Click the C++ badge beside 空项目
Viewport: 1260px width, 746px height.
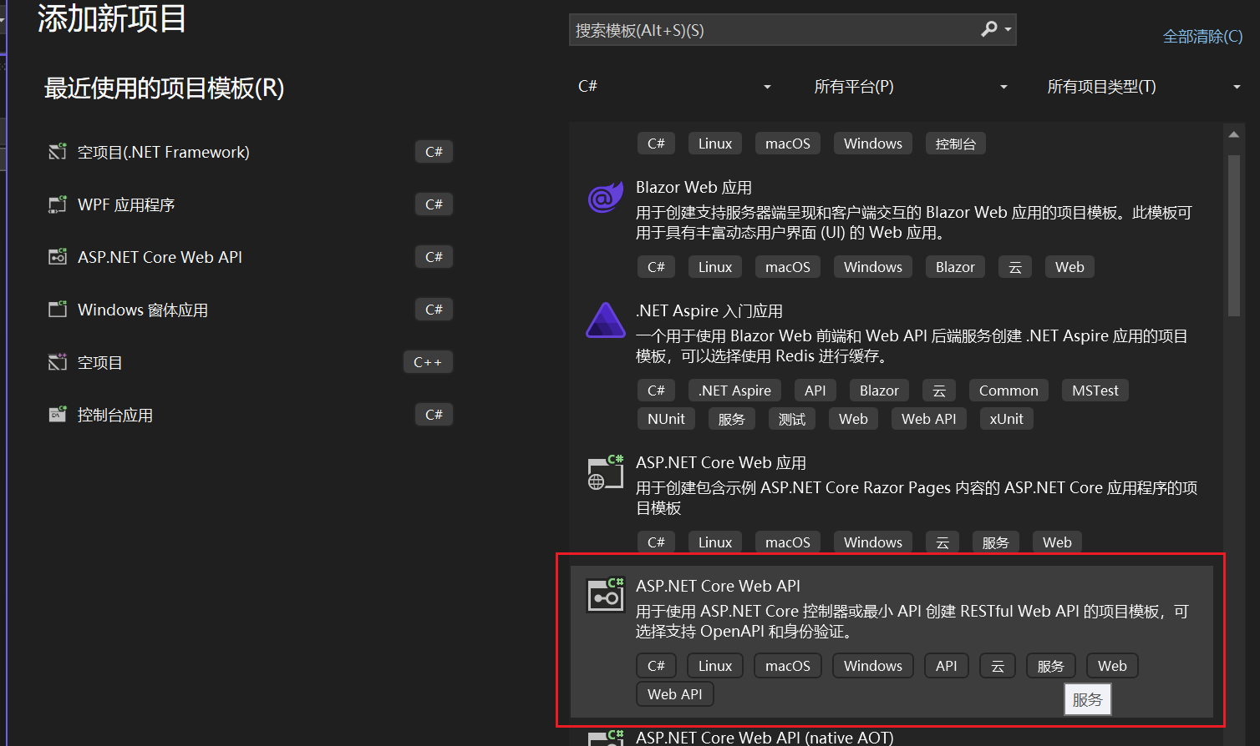tap(428, 362)
